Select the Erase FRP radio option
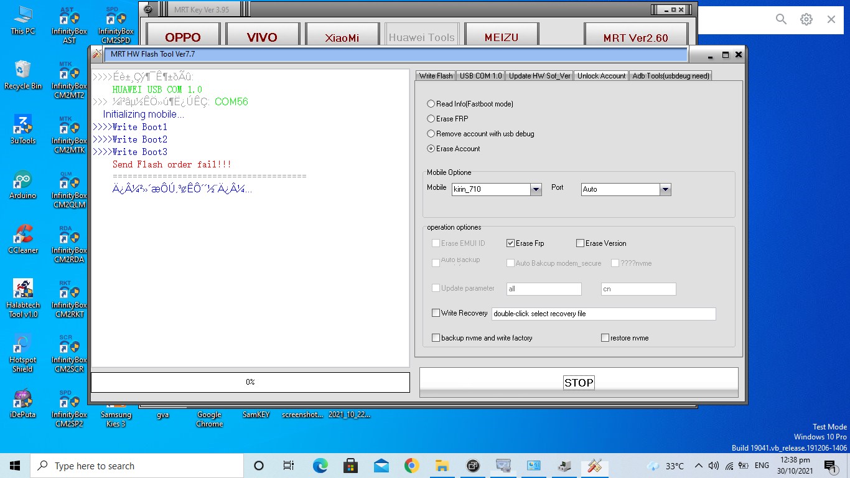The image size is (850, 478). tap(447, 119)
